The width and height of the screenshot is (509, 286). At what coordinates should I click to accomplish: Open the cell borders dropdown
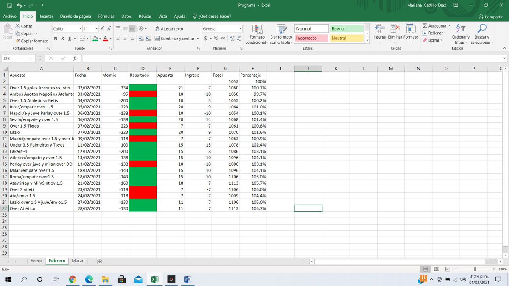pos(87,39)
